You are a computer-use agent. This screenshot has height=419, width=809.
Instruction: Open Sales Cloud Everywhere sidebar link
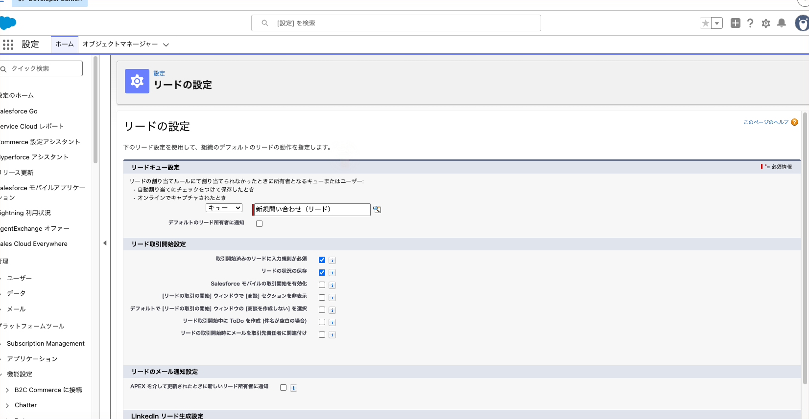point(34,244)
